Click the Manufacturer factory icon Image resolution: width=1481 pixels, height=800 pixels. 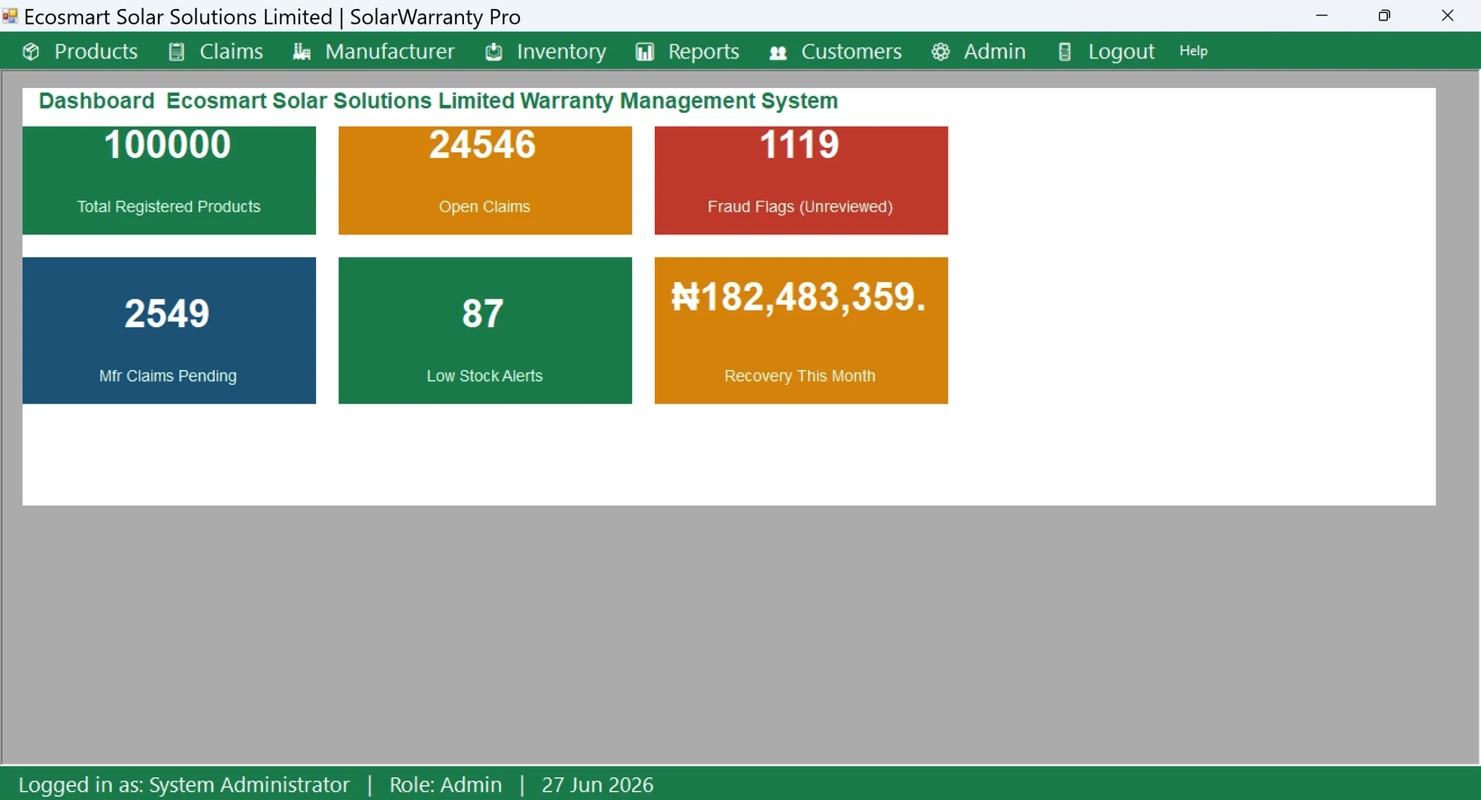(x=302, y=52)
